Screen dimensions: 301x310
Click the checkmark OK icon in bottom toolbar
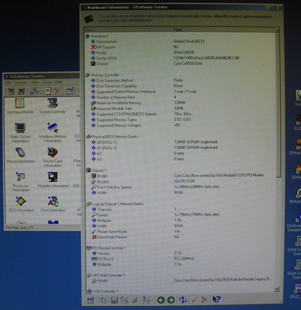click(x=194, y=300)
